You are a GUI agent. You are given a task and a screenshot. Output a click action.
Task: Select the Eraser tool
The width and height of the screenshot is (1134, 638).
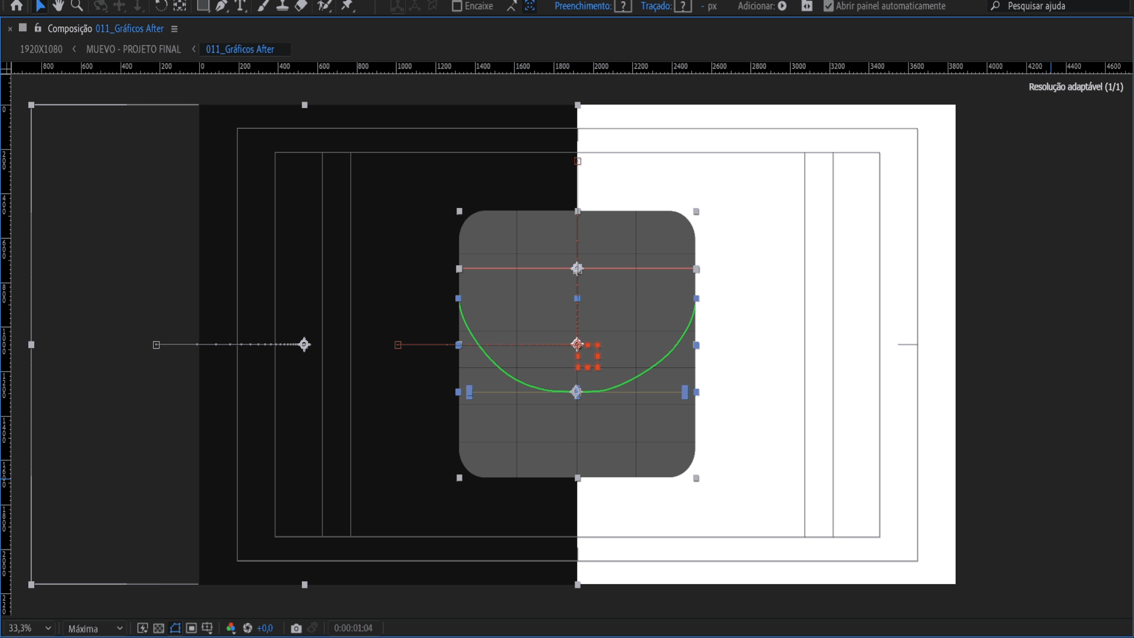tap(301, 6)
